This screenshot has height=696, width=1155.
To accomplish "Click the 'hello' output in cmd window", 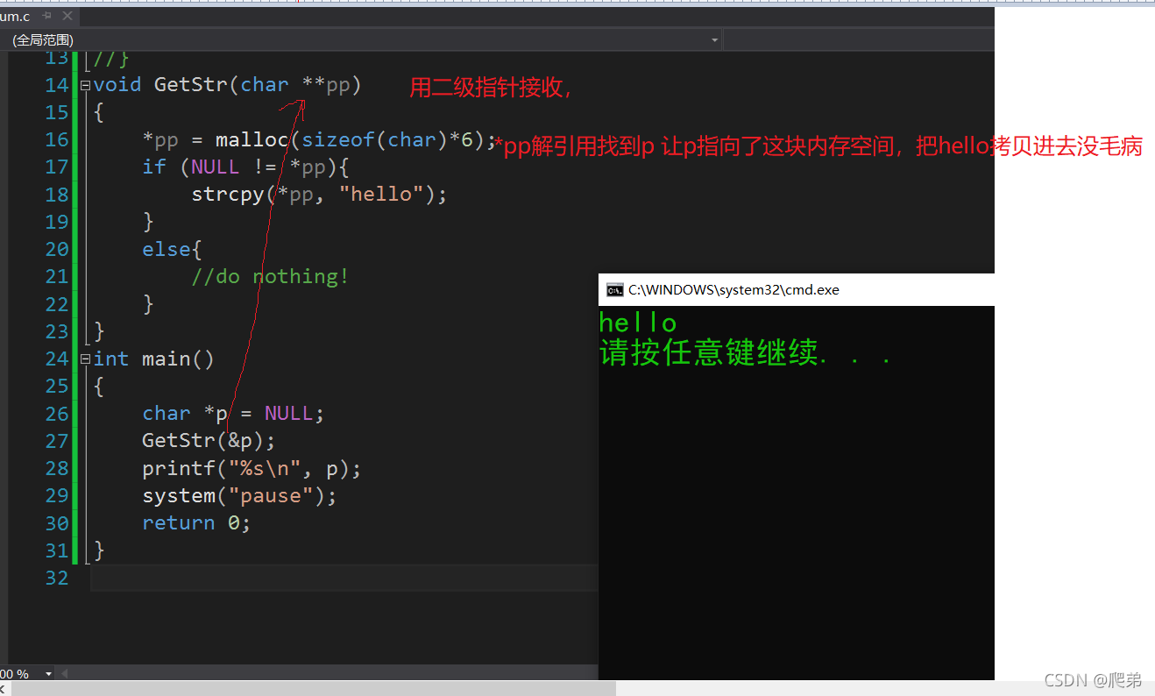I will tap(638, 323).
